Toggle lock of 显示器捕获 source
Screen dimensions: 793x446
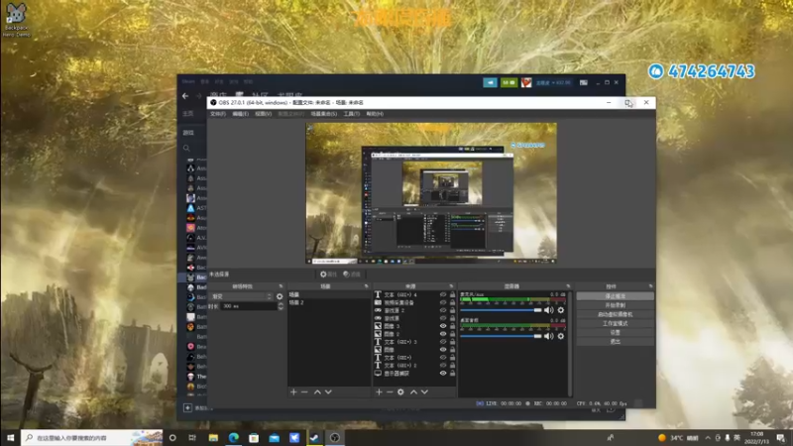click(x=453, y=374)
